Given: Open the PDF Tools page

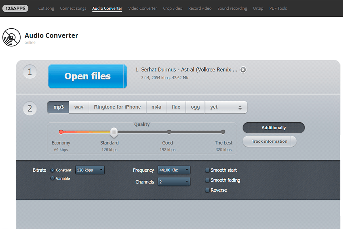Looking at the screenshot, I should pos(278,8).
